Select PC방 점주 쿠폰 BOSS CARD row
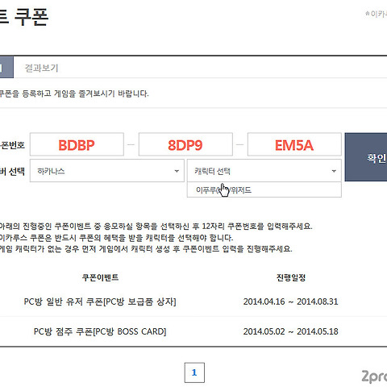Image resolution: width=387 pixels, height=387 pixels. point(100,331)
